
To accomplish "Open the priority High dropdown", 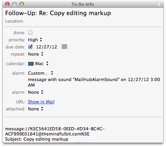I will point(35,40).
